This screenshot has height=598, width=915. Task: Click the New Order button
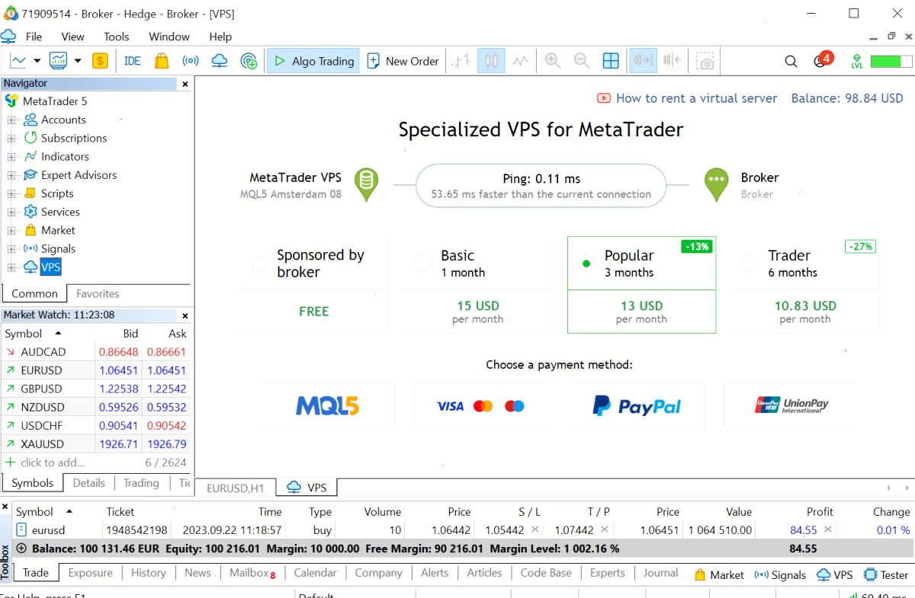pyautogui.click(x=403, y=61)
